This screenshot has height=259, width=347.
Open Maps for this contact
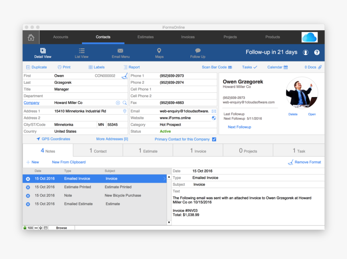pyautogui.click(x=159, y=53)
